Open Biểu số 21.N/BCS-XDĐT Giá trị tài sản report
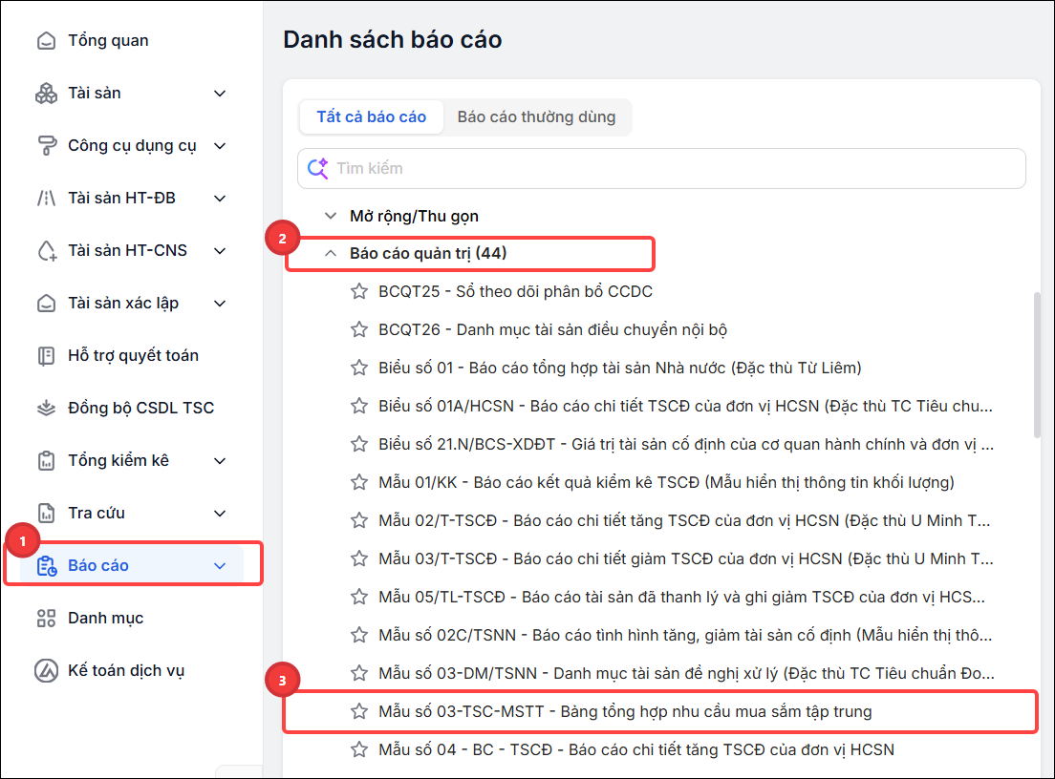Screen dimensions: 1055x779 (x=686, y=444)
